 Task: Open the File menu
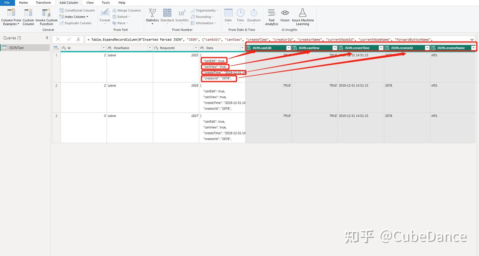click(x=7, y=3)
